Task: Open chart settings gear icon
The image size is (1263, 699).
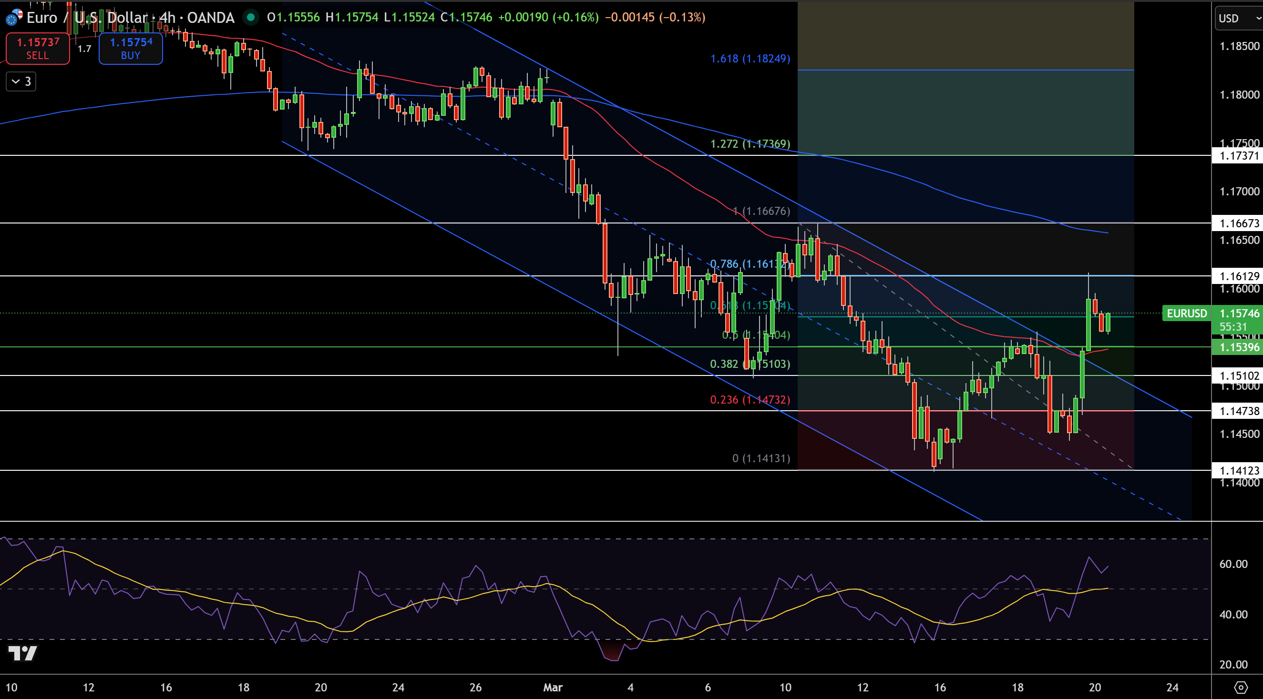Action: pos(1241,687)
